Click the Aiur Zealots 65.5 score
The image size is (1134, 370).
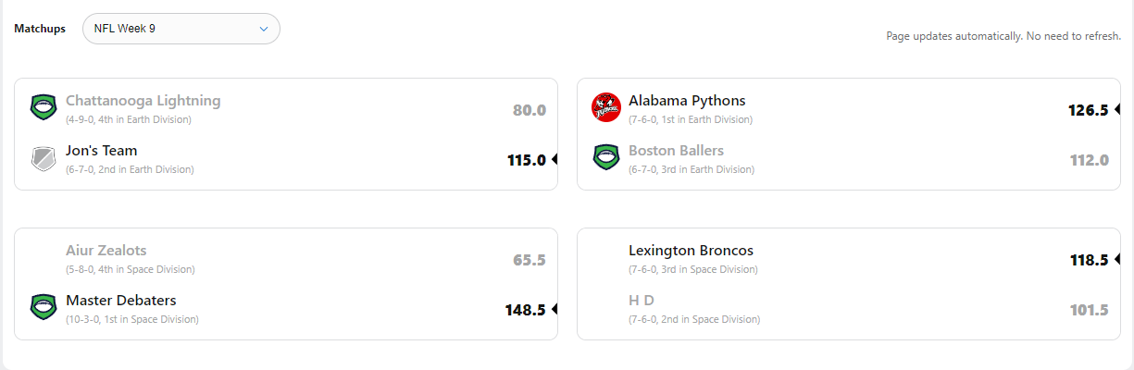(530, 260)
